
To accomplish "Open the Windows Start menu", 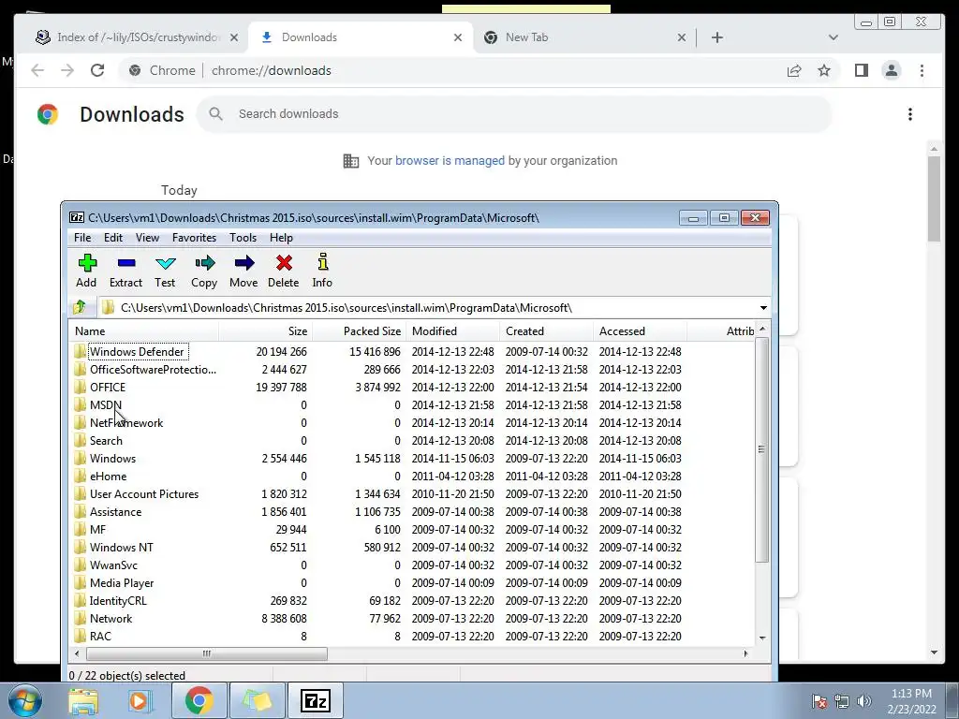I will (25, 700).
